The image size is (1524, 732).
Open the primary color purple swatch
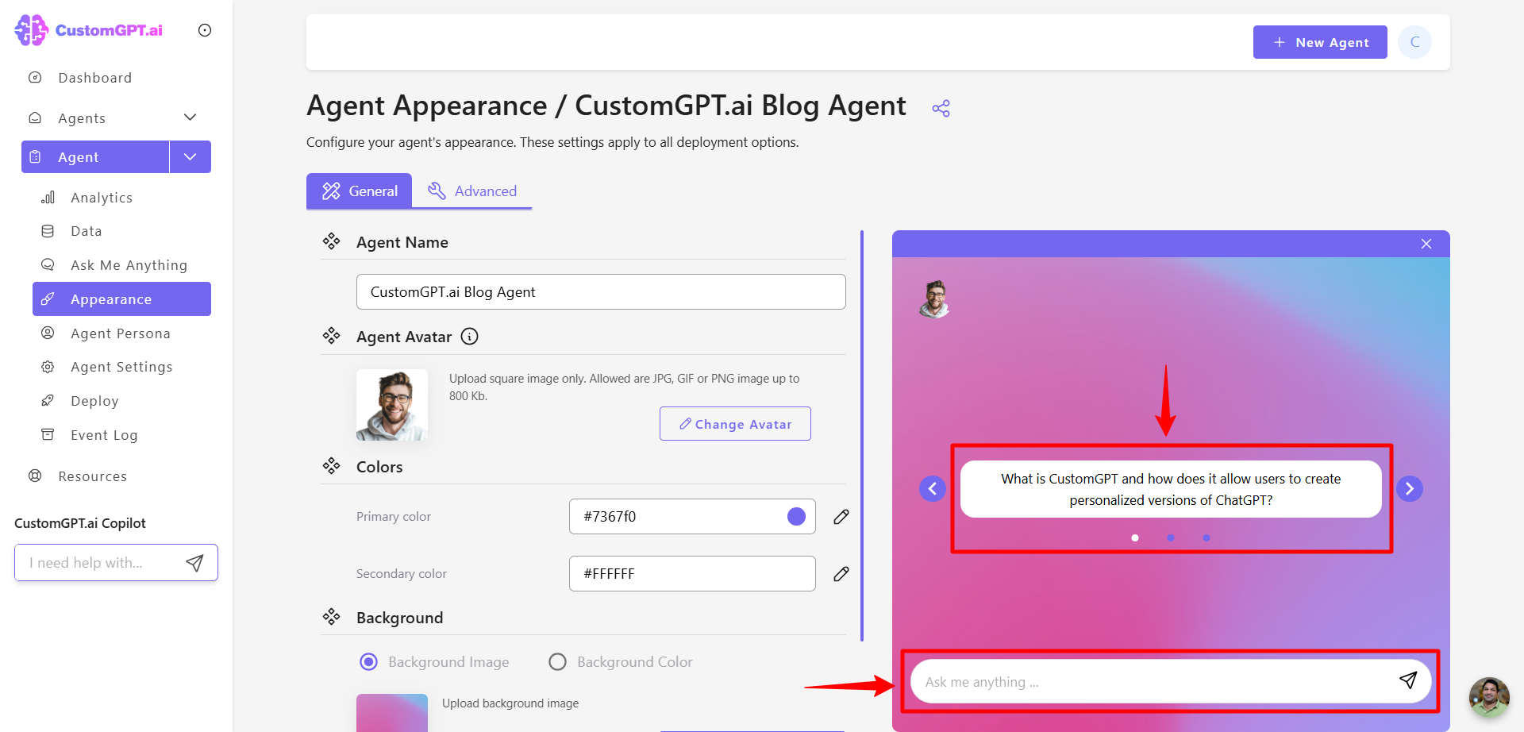point(796,517)
